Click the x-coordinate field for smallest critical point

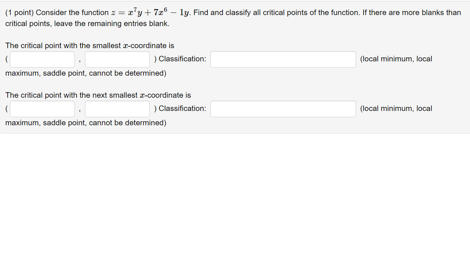pos(42,59)
